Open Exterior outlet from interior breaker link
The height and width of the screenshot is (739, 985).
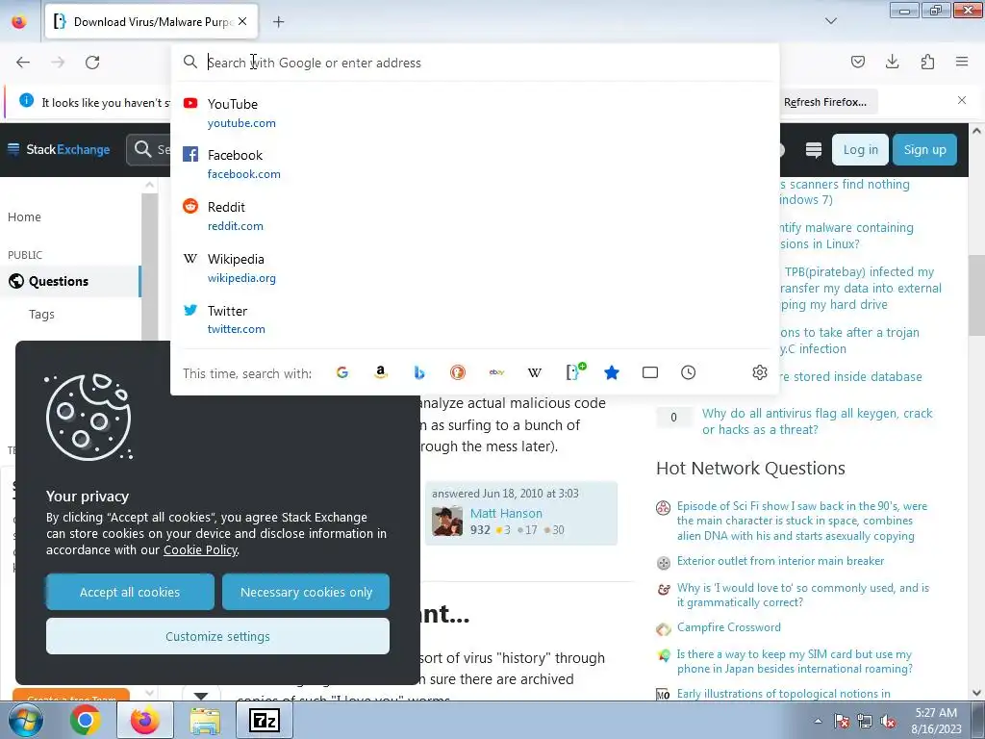780,561
